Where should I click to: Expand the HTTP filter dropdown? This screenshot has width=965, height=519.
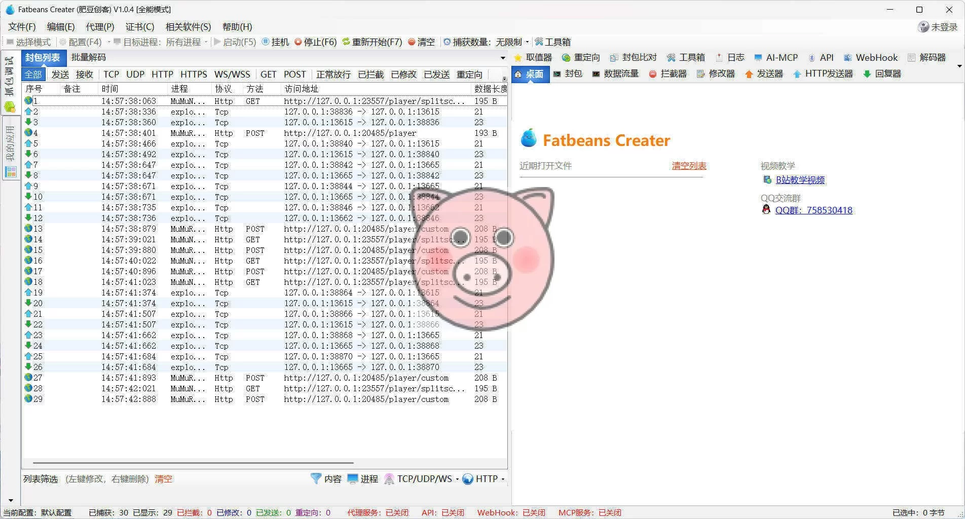coord(503,479)
